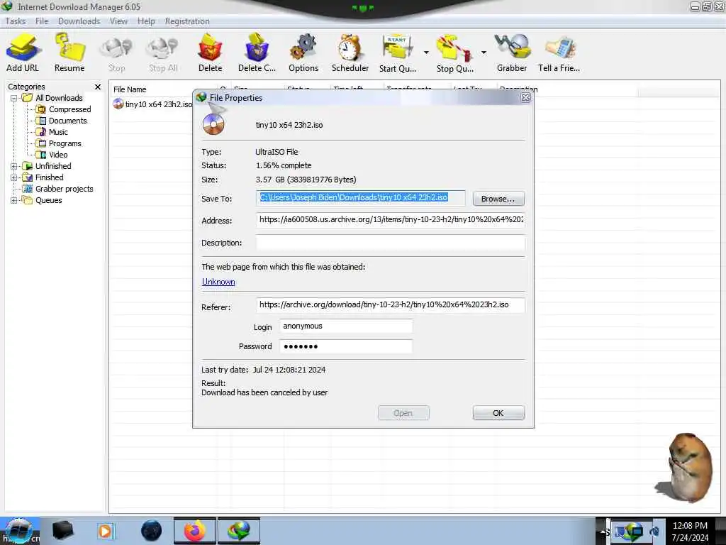Click the Tell a Friend icon
726x545 pixels.
point(559,53)
